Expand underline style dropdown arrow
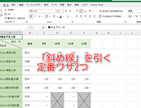Screen dimensions: 141x108 [x=43, y=16]
